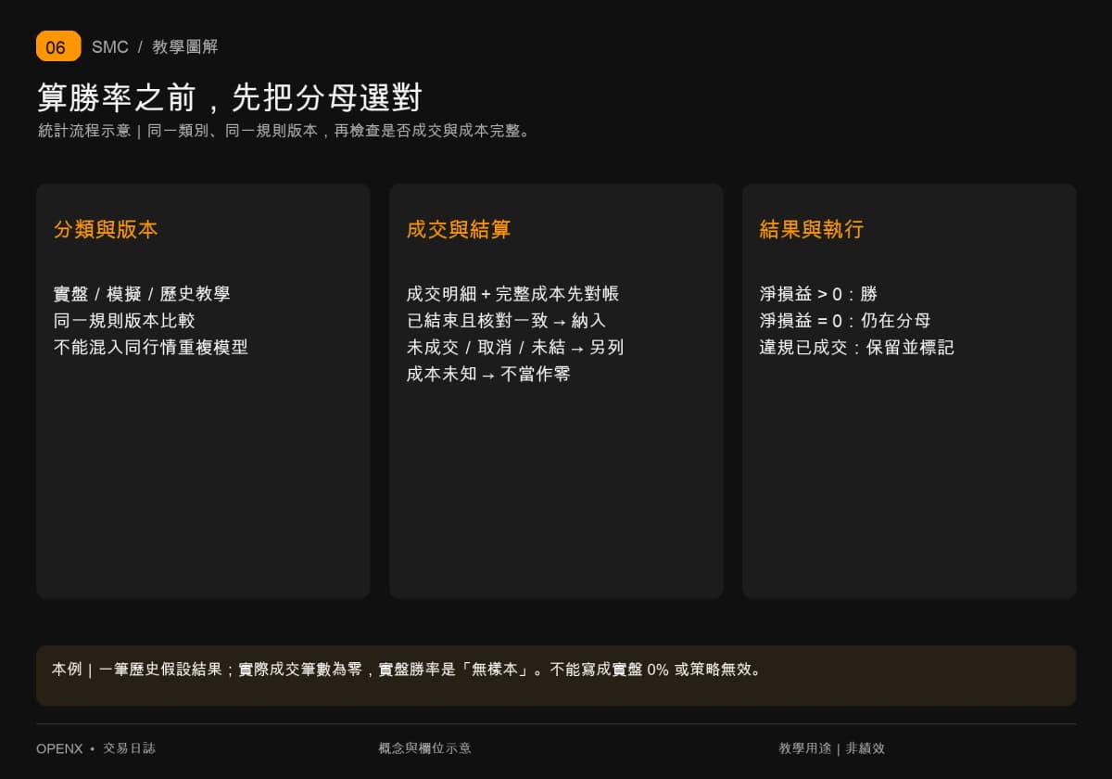
Task: Click the note starting with 本例｜一筆歷史假設結果
Action: click(x=409, y=670)
